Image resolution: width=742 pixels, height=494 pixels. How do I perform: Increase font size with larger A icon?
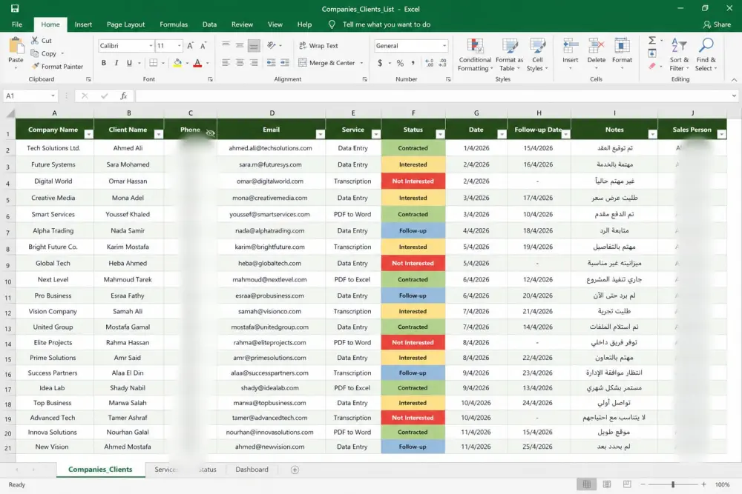[x=190, y=46]
